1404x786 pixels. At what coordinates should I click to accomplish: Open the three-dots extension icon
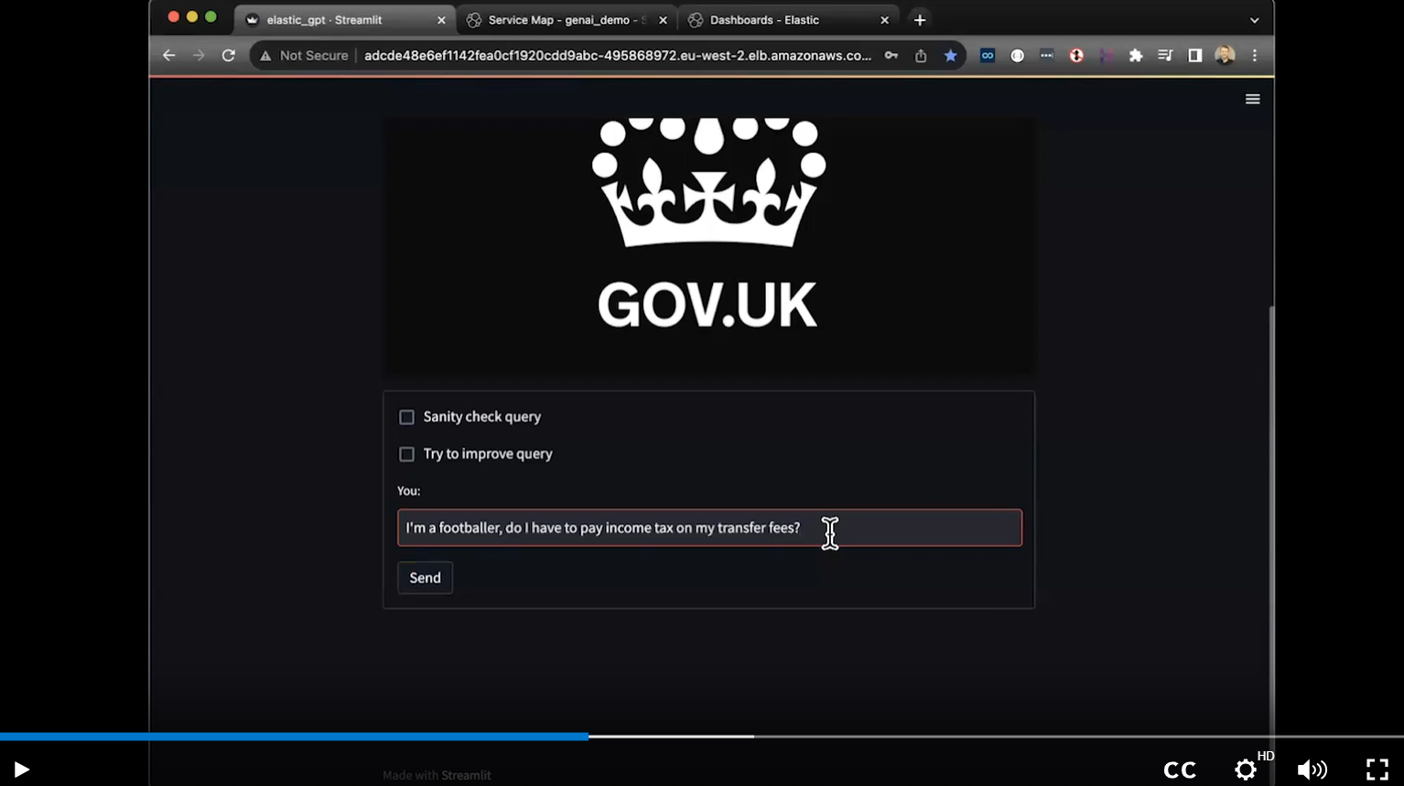[1046, 56]
